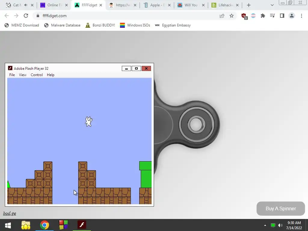Bookmark this page with star

(232, 16)
